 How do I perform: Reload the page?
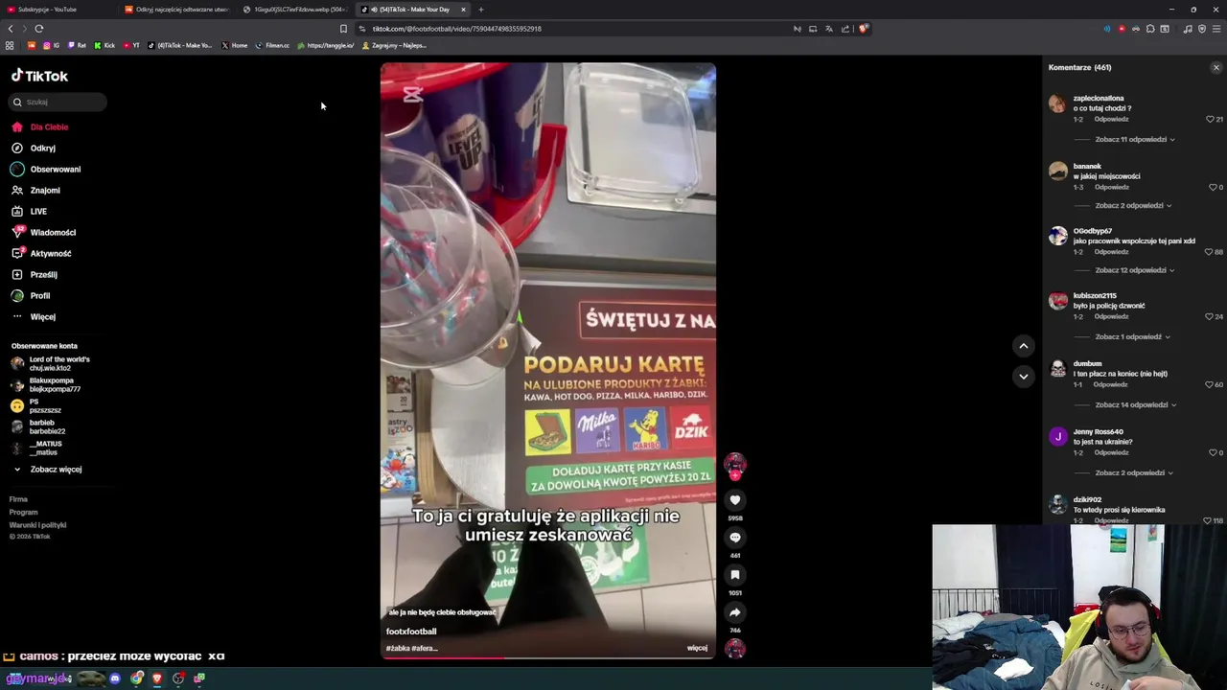(x=39, y=29)
